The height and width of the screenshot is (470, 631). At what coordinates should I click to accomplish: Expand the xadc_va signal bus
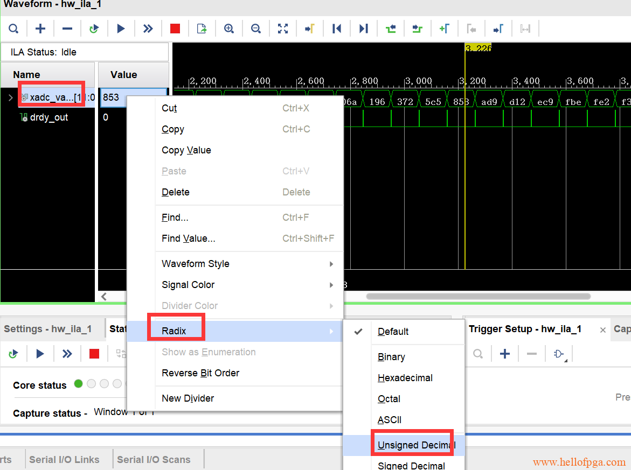tap(10, 97)
